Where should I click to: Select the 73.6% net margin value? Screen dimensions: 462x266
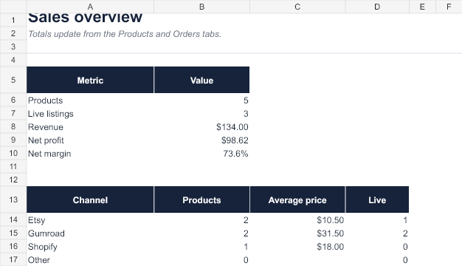pyautogui.click(x=201, y=154)
